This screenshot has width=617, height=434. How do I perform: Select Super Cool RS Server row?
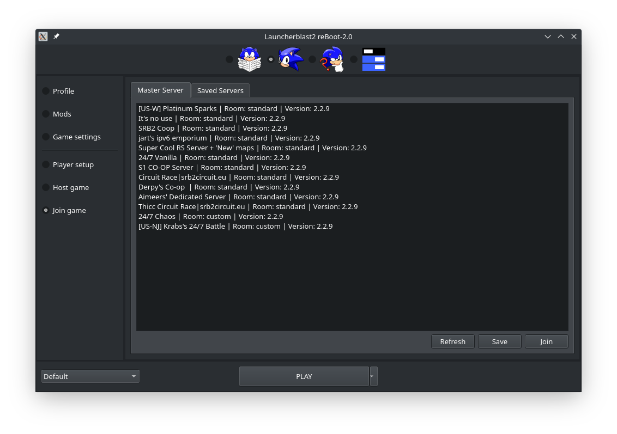(352, 148)
